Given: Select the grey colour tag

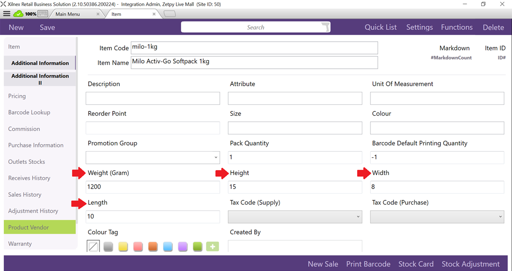Looking at the screenshot, I should tap(108, 246).
